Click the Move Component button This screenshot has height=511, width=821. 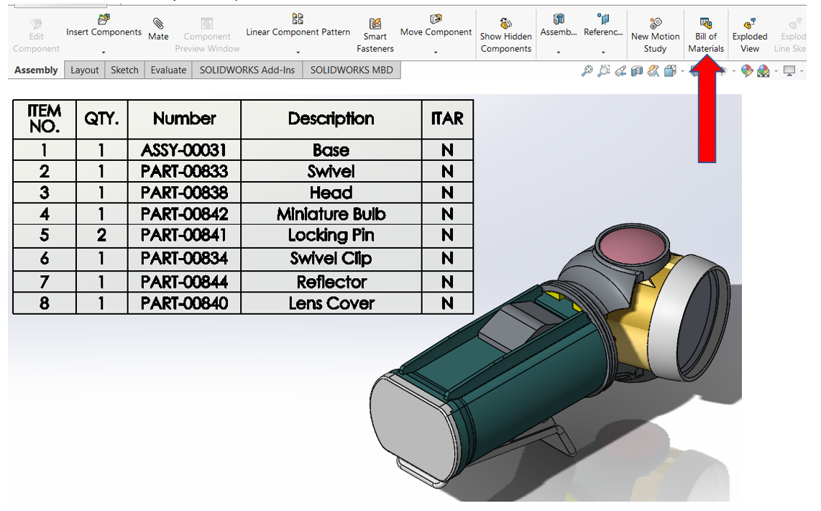(x=435, y=32)
